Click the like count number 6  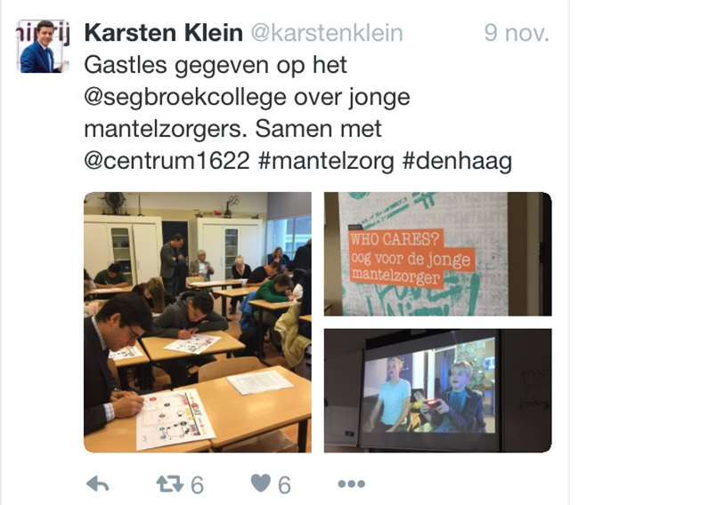[x=284, y=485]
